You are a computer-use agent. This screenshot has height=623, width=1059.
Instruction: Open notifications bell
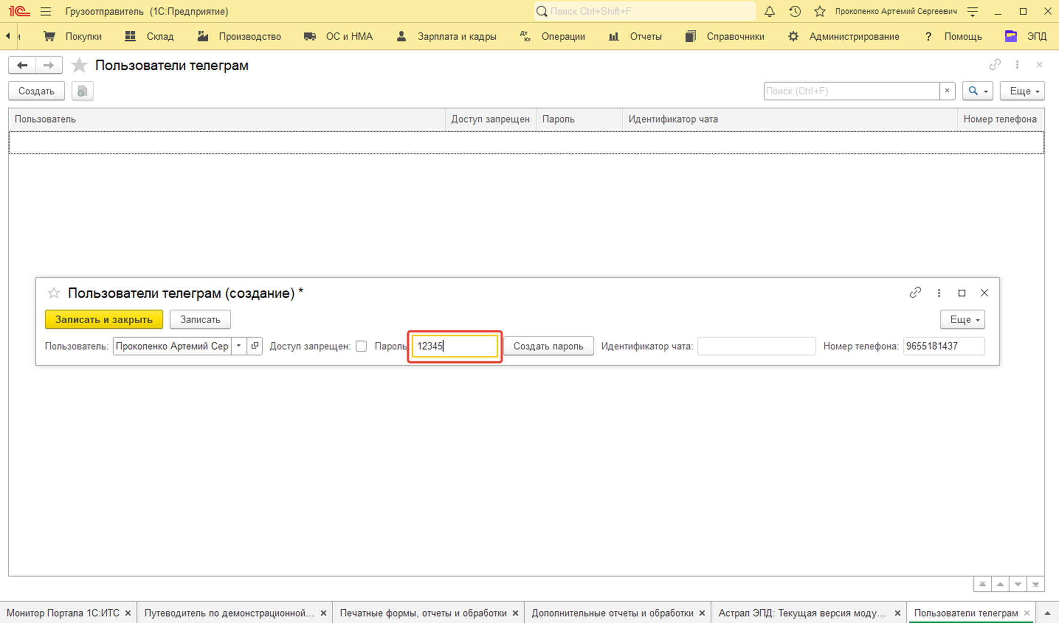[x=769, y=11]
